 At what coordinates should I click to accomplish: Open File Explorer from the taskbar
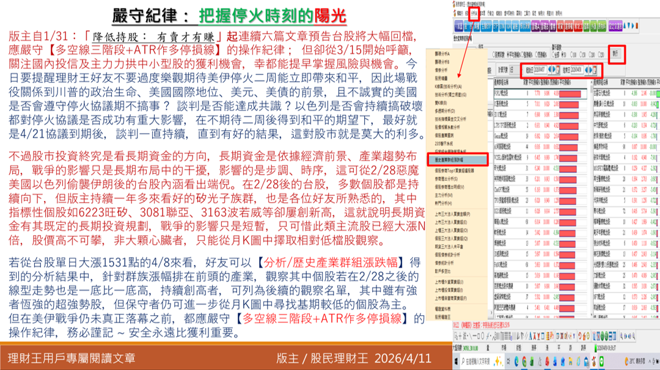pos(570,361)
